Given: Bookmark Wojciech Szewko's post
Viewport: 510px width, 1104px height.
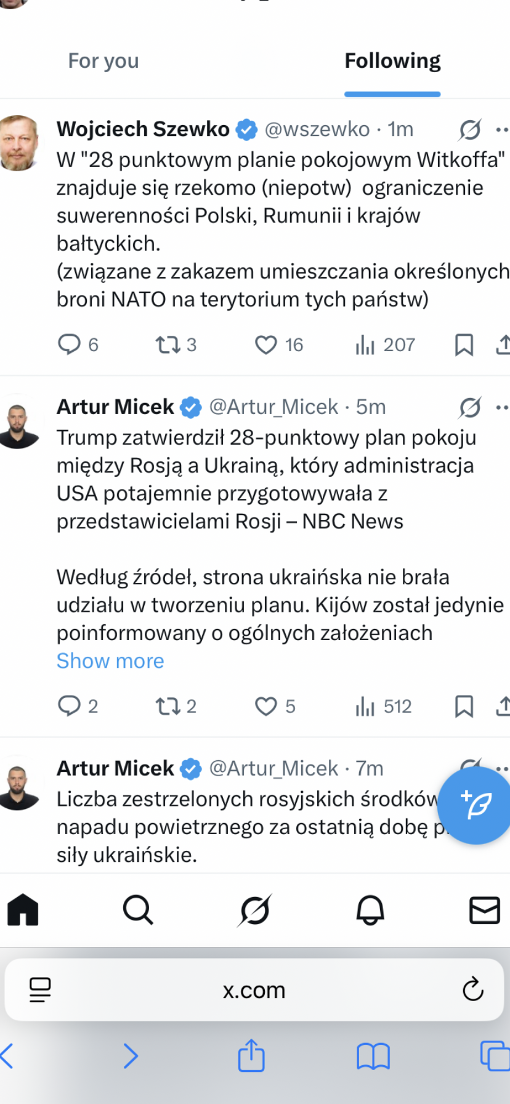Looking at the screenshot, I should [464, 344].
